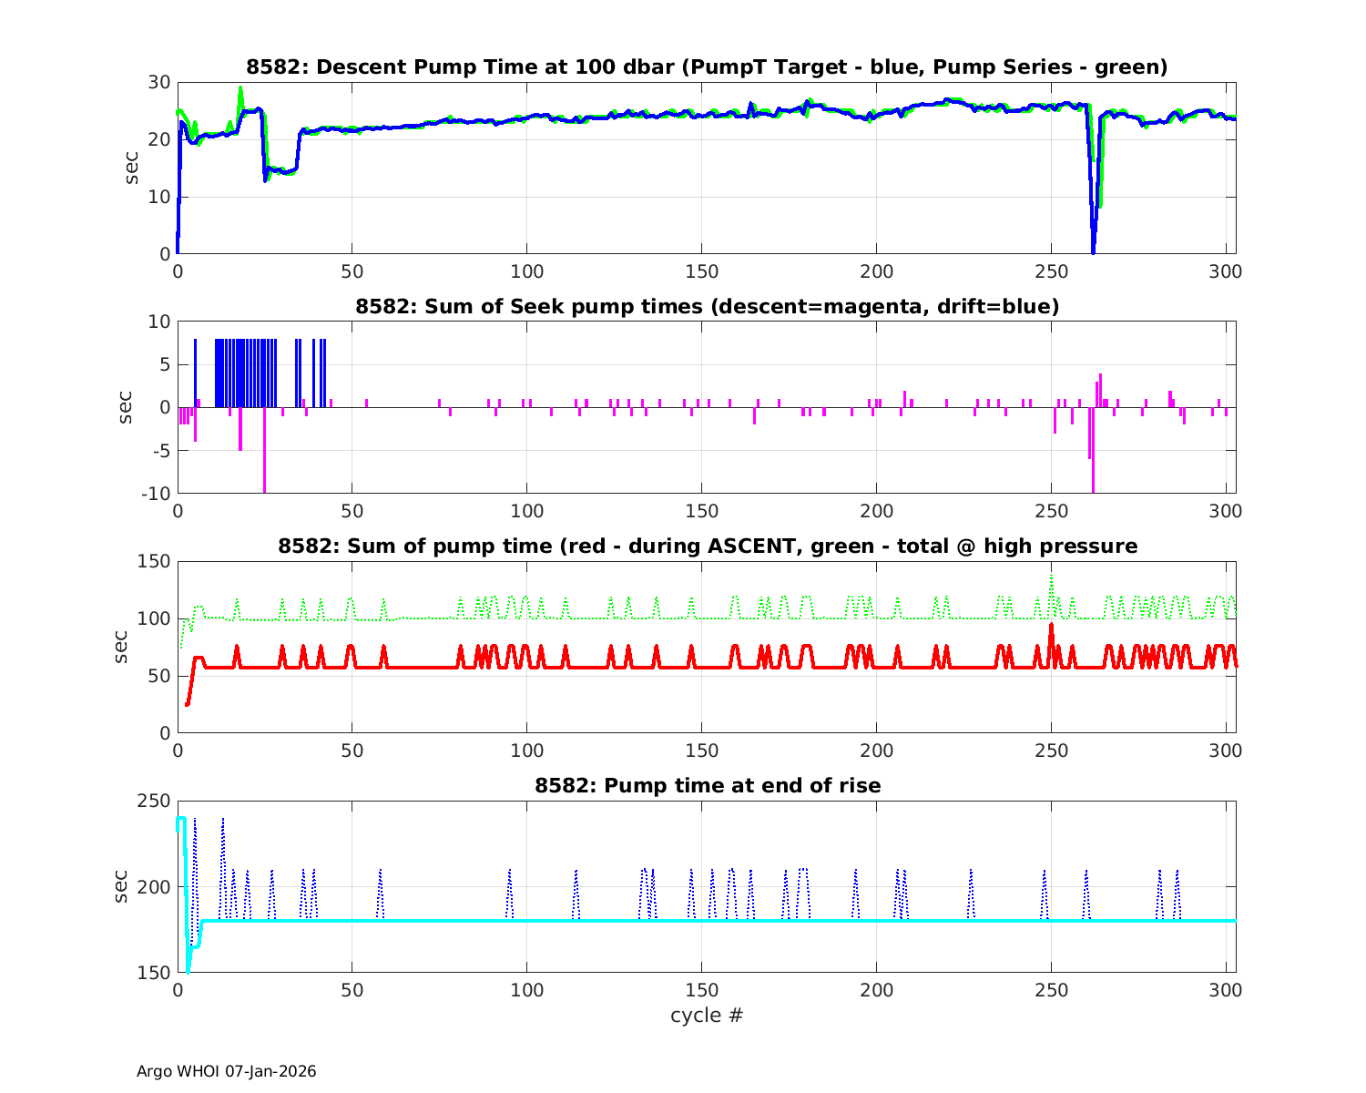Click the "-10" y-axis tick on seek plot
Viewport: 1366px width, 1093px height.
pos(157,493)
